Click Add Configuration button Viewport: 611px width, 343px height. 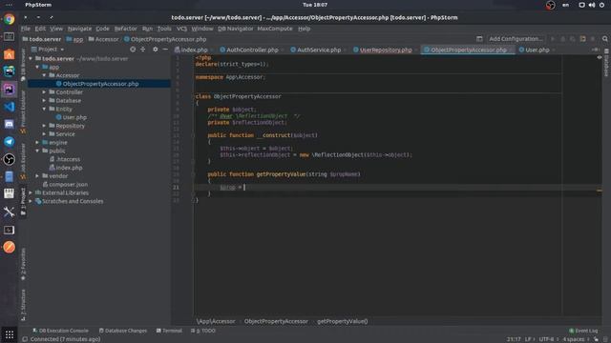[x=516, y=39]
